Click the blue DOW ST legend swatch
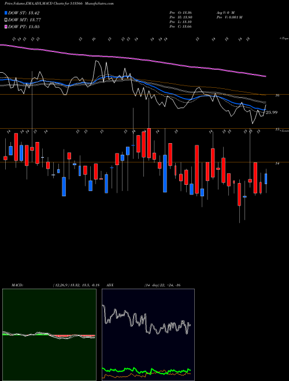The image size is (289, 381). (x=6, y=13)
